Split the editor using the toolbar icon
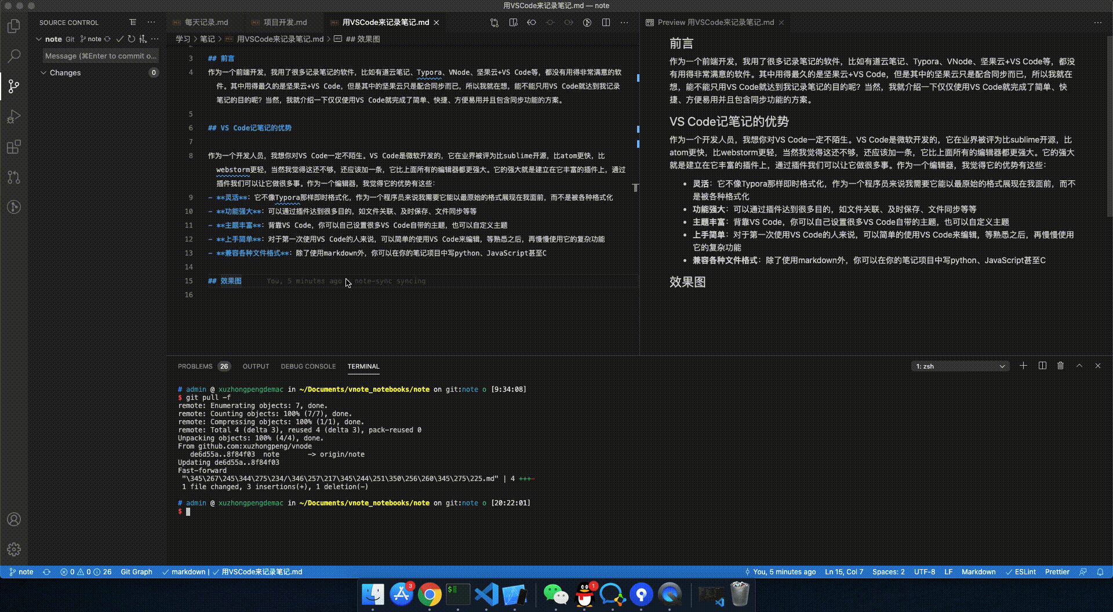The image size is (1113, 612). tap(607, 23)
